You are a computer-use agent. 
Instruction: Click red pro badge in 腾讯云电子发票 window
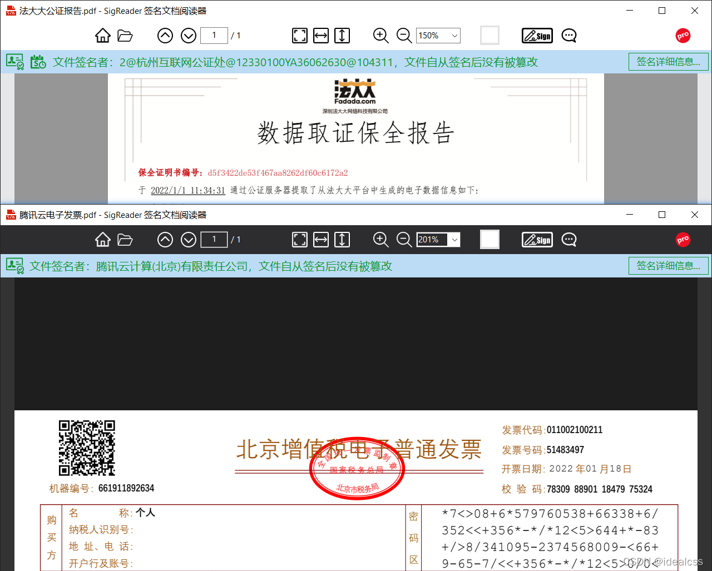(x=683, y=240)
